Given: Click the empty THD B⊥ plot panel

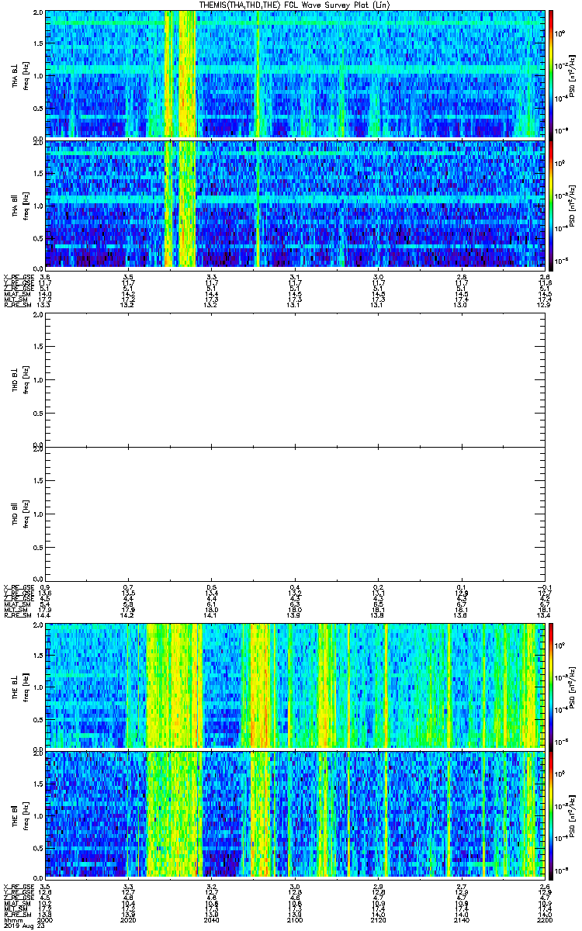Looking at the screenshot, I should click(295, 379).
